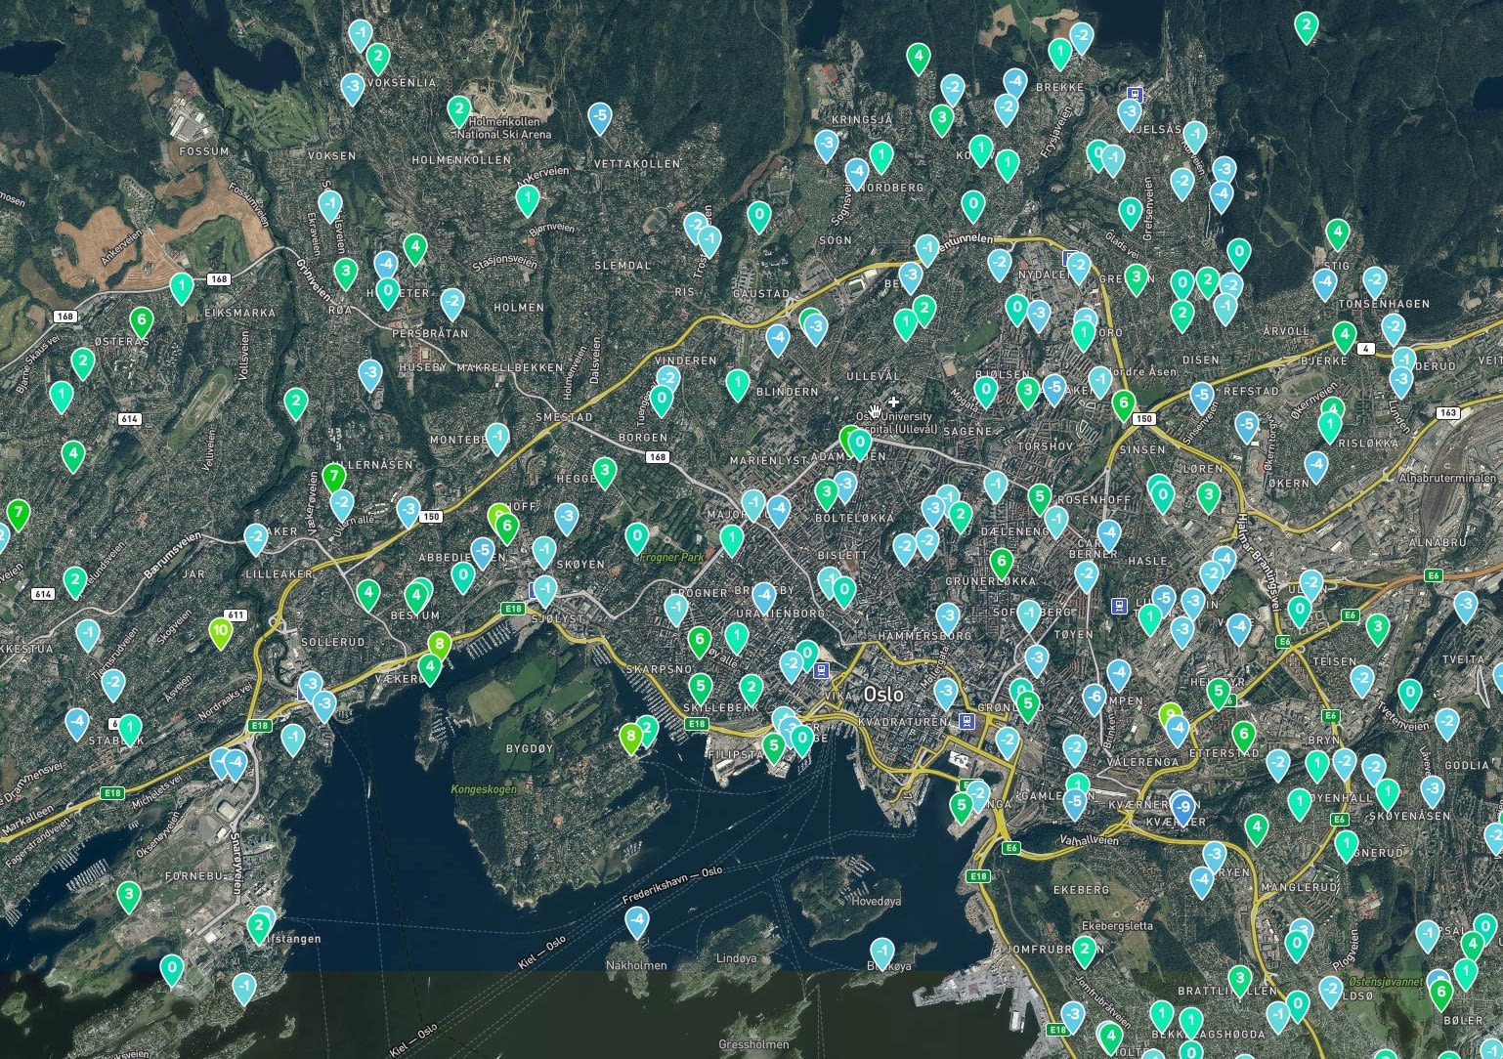This screenshot has height=1059, width=1503.
Task: Select the green 3 marker in Fornebu
Action: point(128,894)
